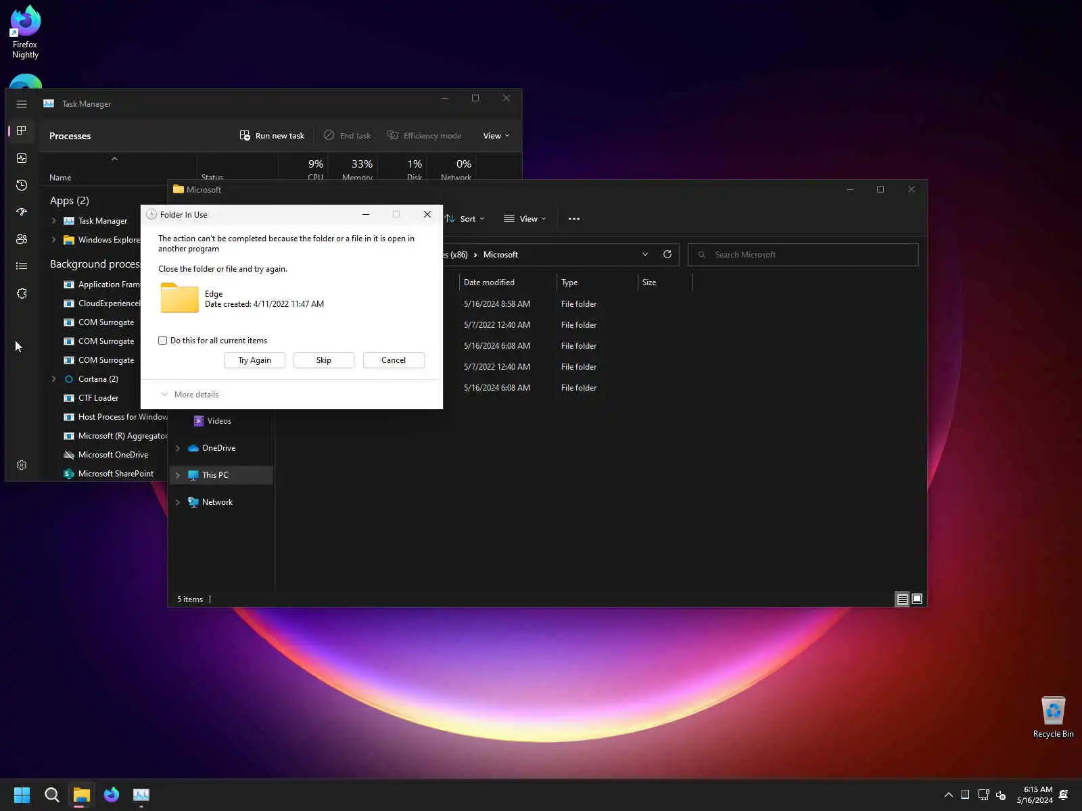Click the Microsoft OneDrive process icon
Image resolution: width=1082 pixels, height=811 pixels.
pyautogui.click(x=68, y=455)
